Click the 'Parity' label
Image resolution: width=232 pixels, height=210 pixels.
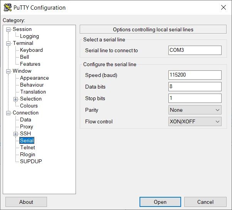[x=92, y=110]
